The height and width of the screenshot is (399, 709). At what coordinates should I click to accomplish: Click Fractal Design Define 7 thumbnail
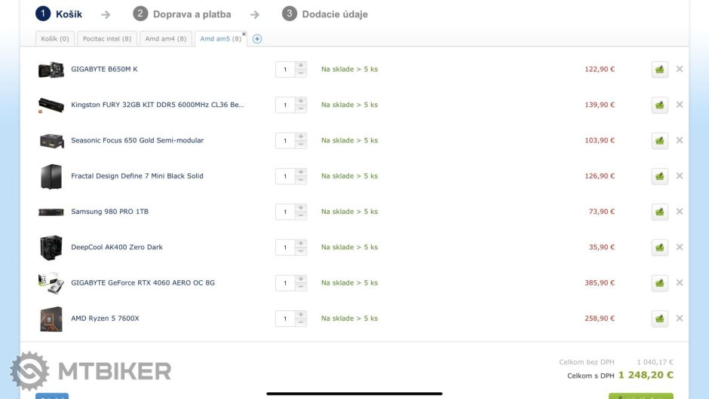[51, 176]
